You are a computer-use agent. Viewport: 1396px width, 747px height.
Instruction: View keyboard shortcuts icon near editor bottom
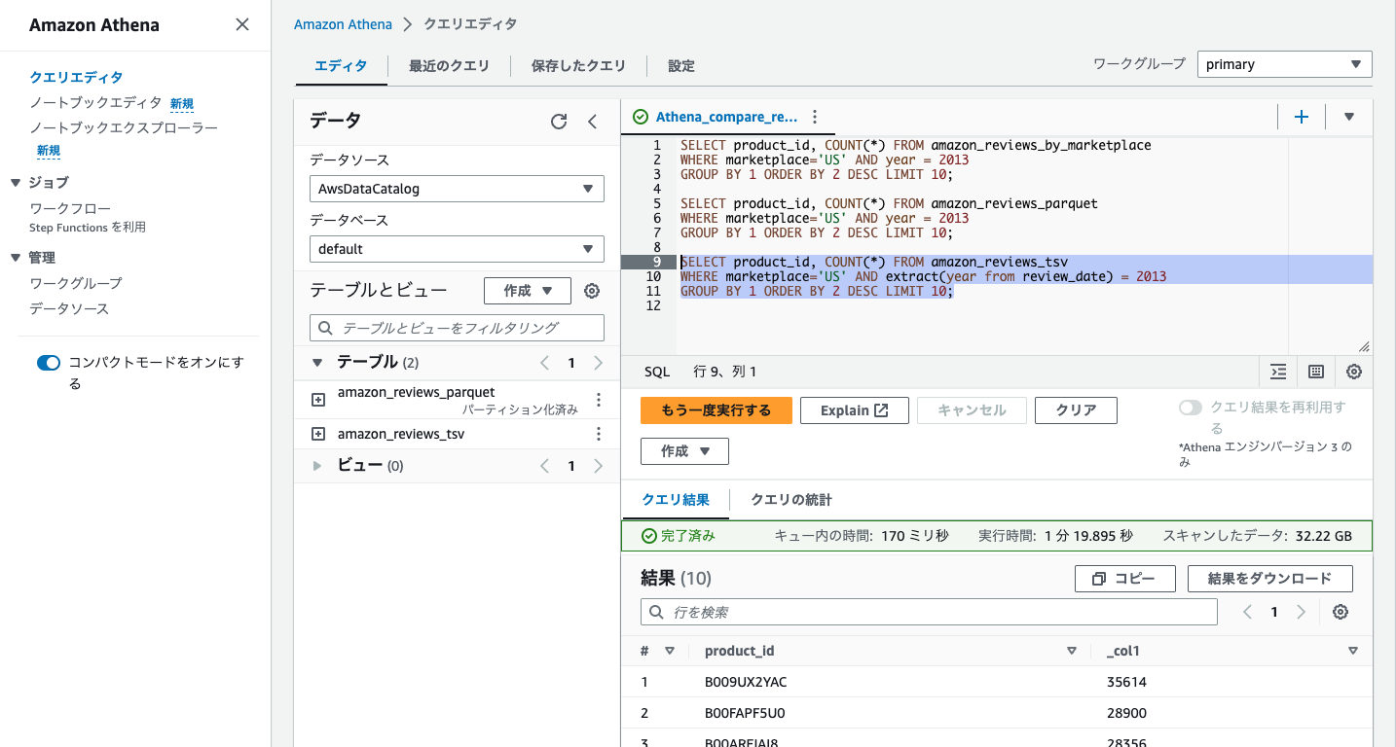click(1315, 372)
